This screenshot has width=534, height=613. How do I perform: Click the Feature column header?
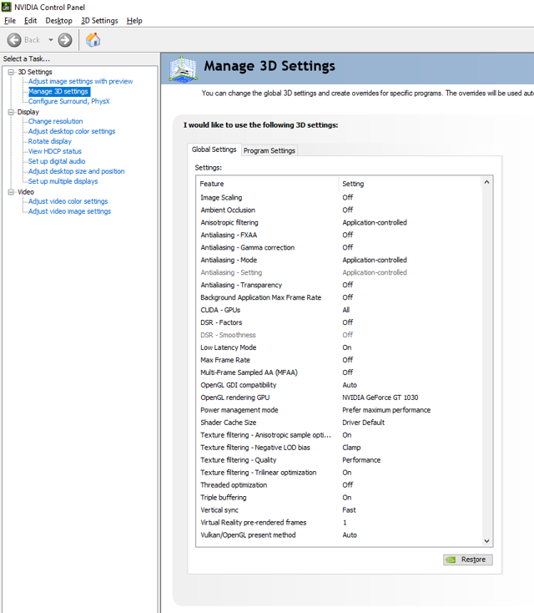268,184
